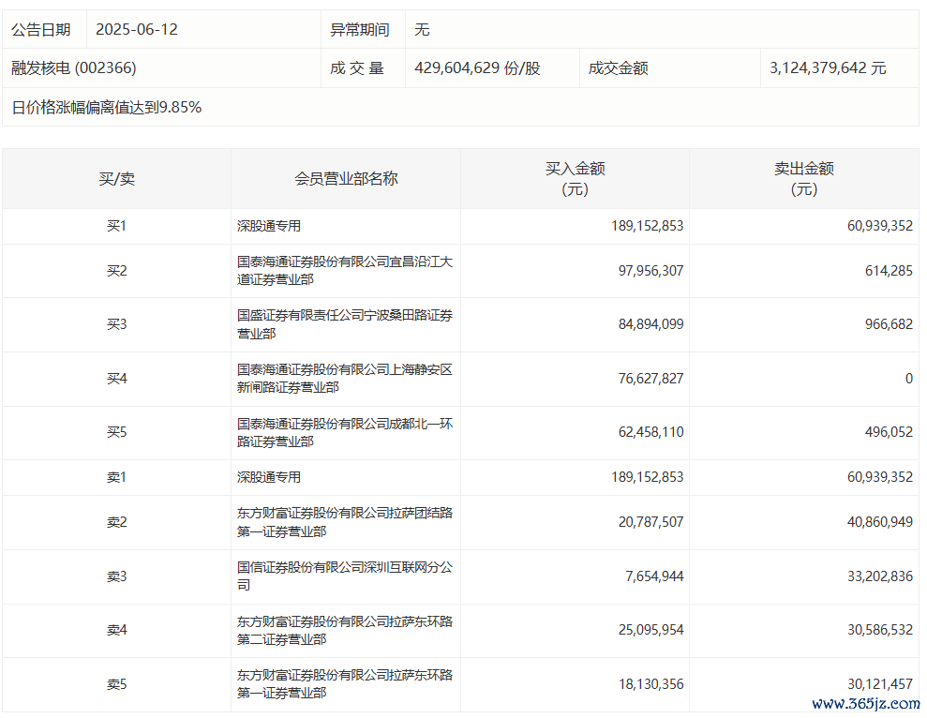Select sell amount 30,586,532
This screenshot has height=718, width=927.
[x=880, y=630]
